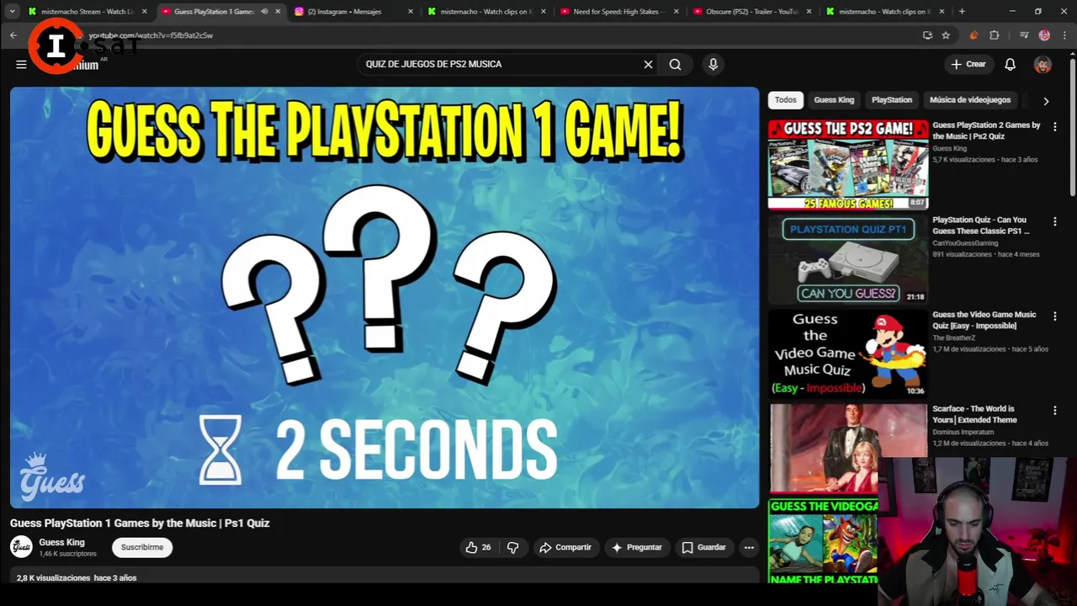Open the tab search dropdown arrow
The width and height of the screenshot is (1077, 606).
(x=12, y=12)
